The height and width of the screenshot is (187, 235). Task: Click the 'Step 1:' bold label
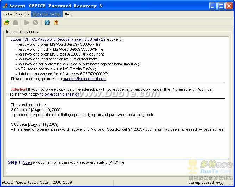[15, 162]
